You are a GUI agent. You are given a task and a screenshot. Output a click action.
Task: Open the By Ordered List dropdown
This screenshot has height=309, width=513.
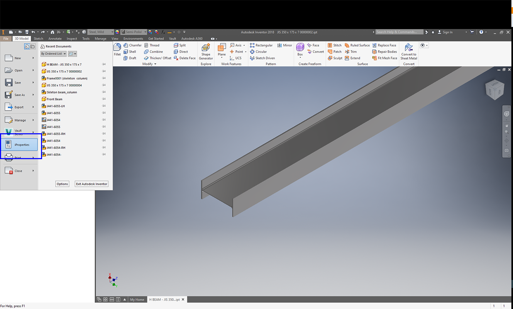(x=54, y=54)
